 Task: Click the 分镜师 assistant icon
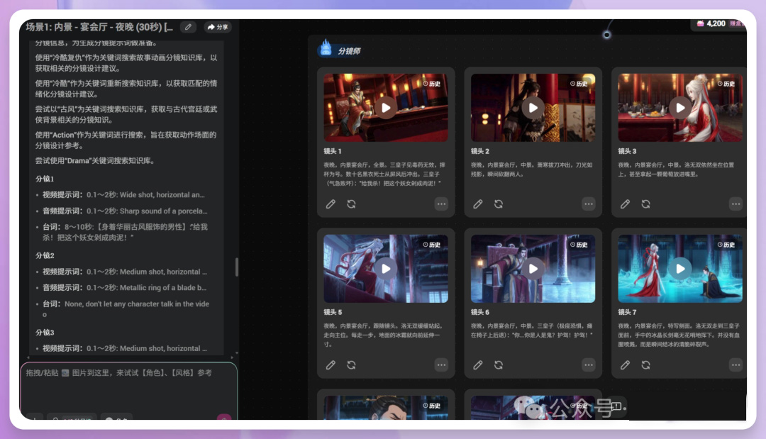325,48
